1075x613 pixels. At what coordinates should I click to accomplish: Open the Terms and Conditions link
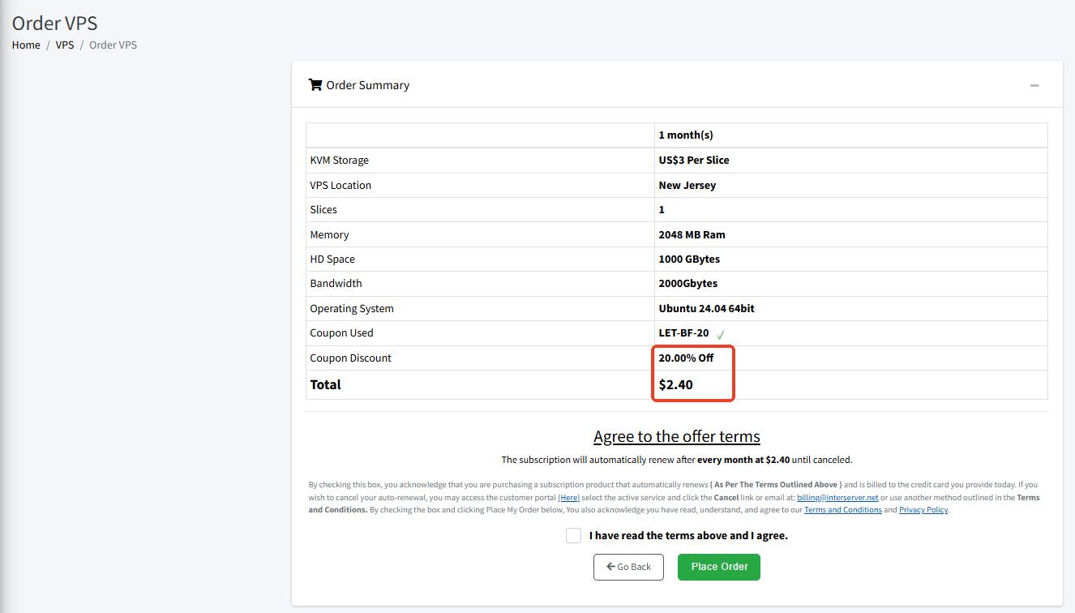[x=842, y=510]
